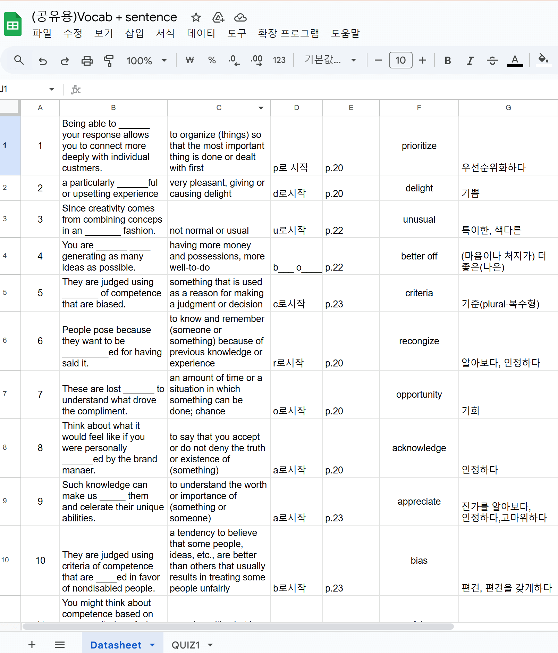Open the 보기 menu

104,33
